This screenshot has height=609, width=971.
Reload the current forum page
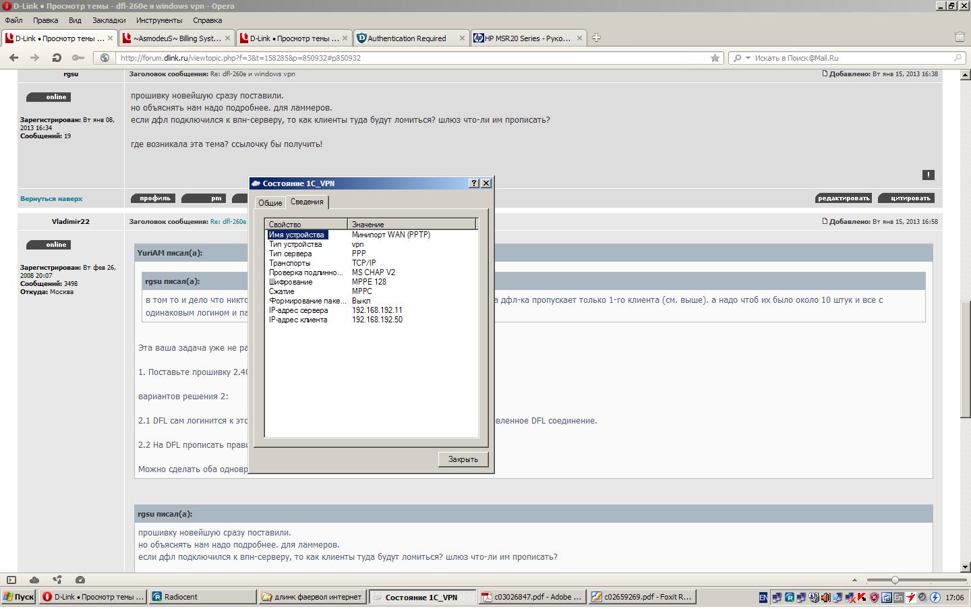pyautogui.click(x=57, y=58)
